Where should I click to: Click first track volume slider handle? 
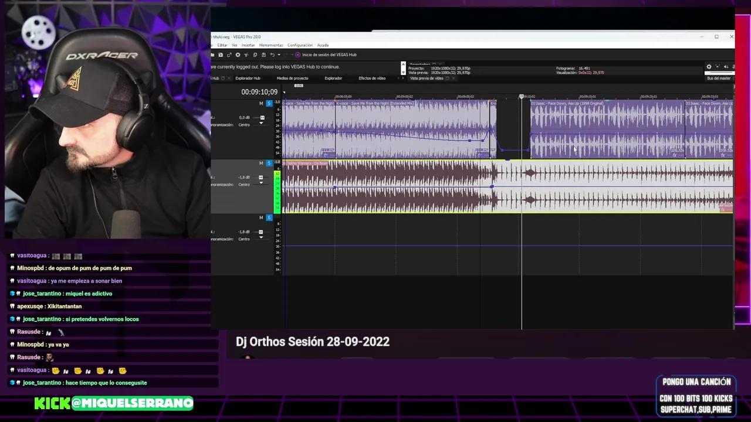[262, 118]
